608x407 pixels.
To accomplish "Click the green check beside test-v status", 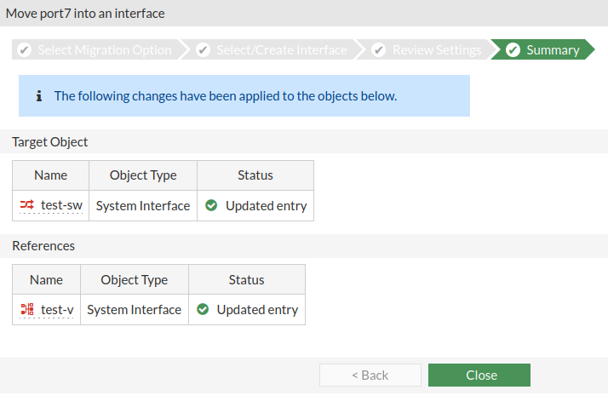I will (x=203, y=309).
